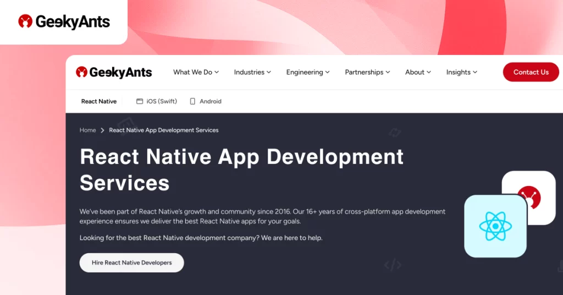Open the About menu

pos(418,72)
